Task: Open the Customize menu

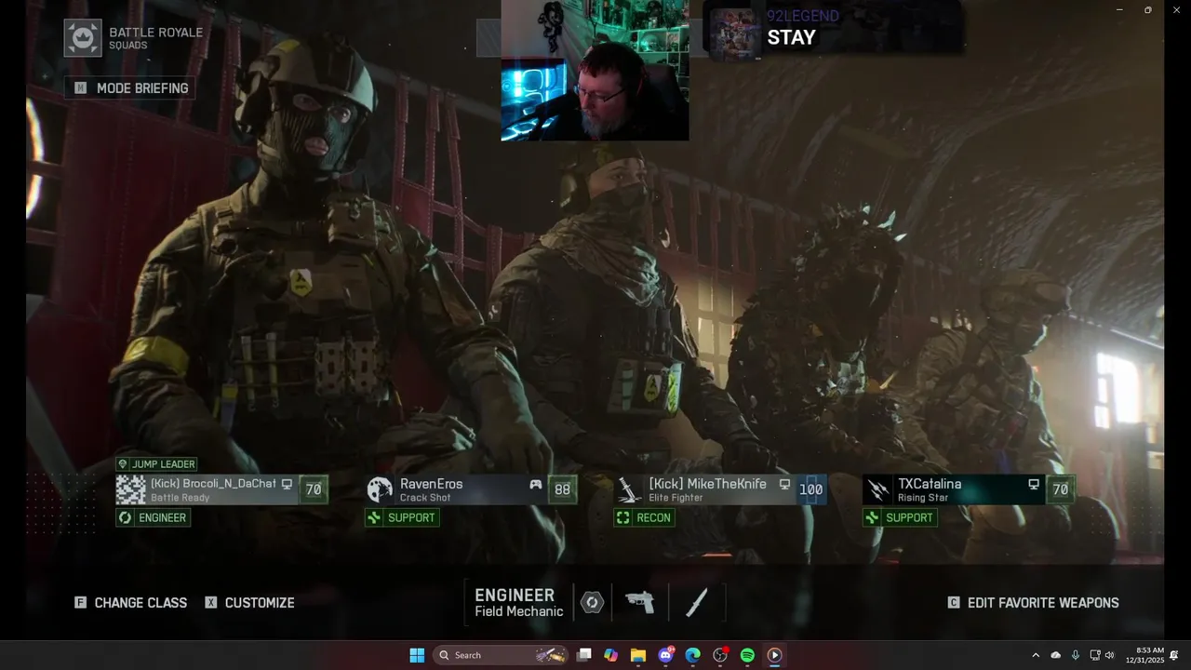Action: coord(250,603)
